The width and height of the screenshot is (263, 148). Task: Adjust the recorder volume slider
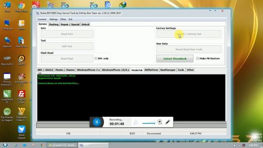click(x=149, y=123)
